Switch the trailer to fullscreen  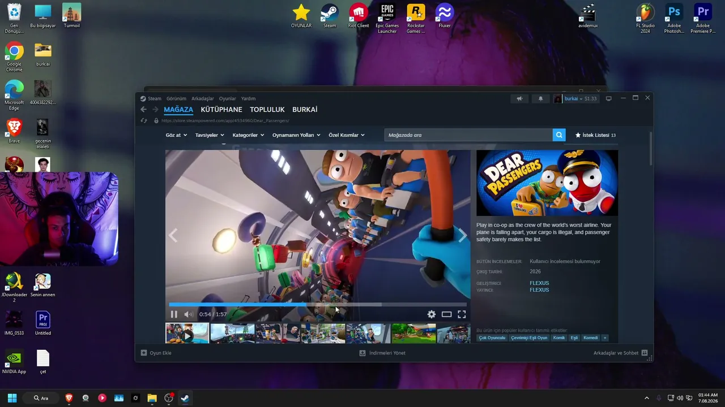[462, 314]
